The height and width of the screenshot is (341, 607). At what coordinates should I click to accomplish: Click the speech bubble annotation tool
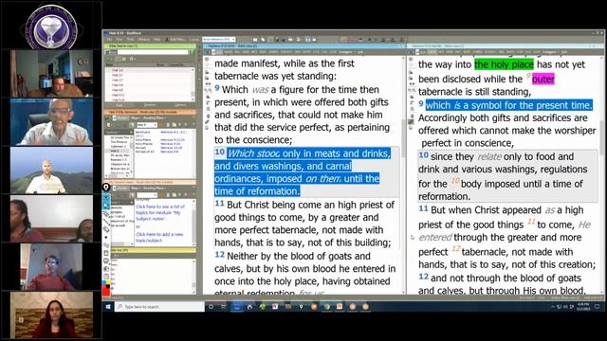tap(106, 261)
